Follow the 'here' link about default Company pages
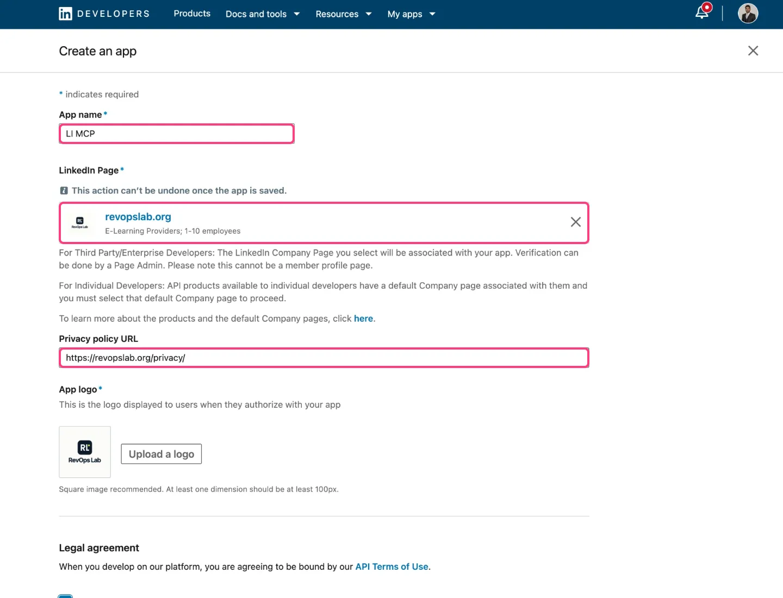This screenshot has height=598, width=783. (363, 319)
